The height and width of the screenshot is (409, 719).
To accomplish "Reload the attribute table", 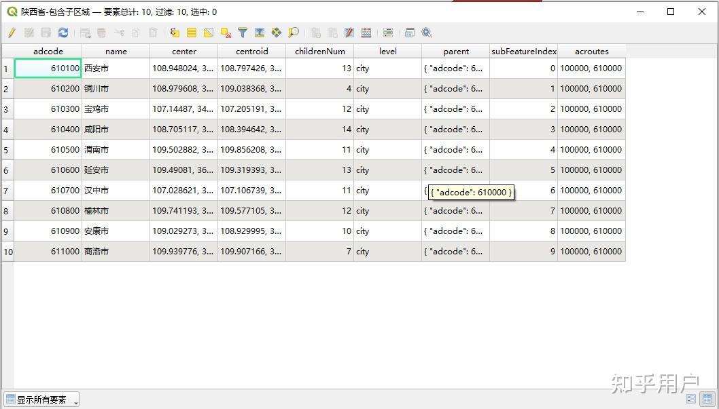I will [63, 33].
